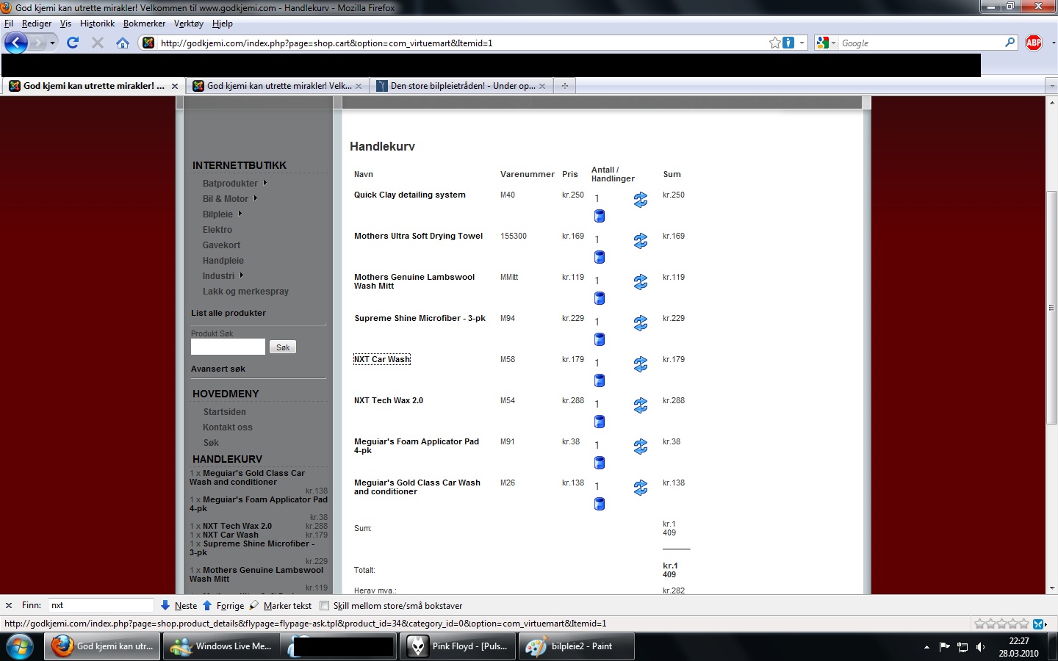Viewport: 1058px width, 661px height.
Task: Open the back/forward history dropdown
Action: pyautogui.click(x=52, y=43)
